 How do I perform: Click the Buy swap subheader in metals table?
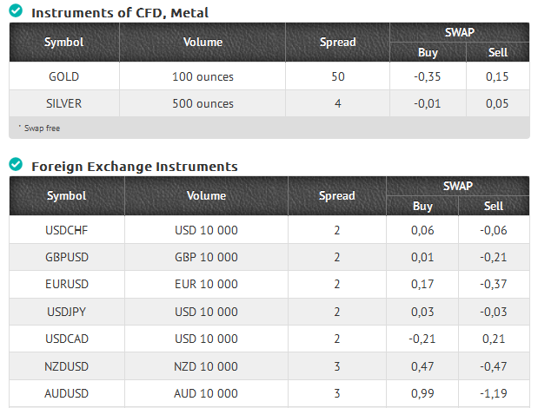[x=428, y=52]
